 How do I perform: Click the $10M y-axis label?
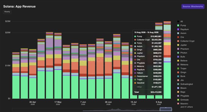pos(8,66)
